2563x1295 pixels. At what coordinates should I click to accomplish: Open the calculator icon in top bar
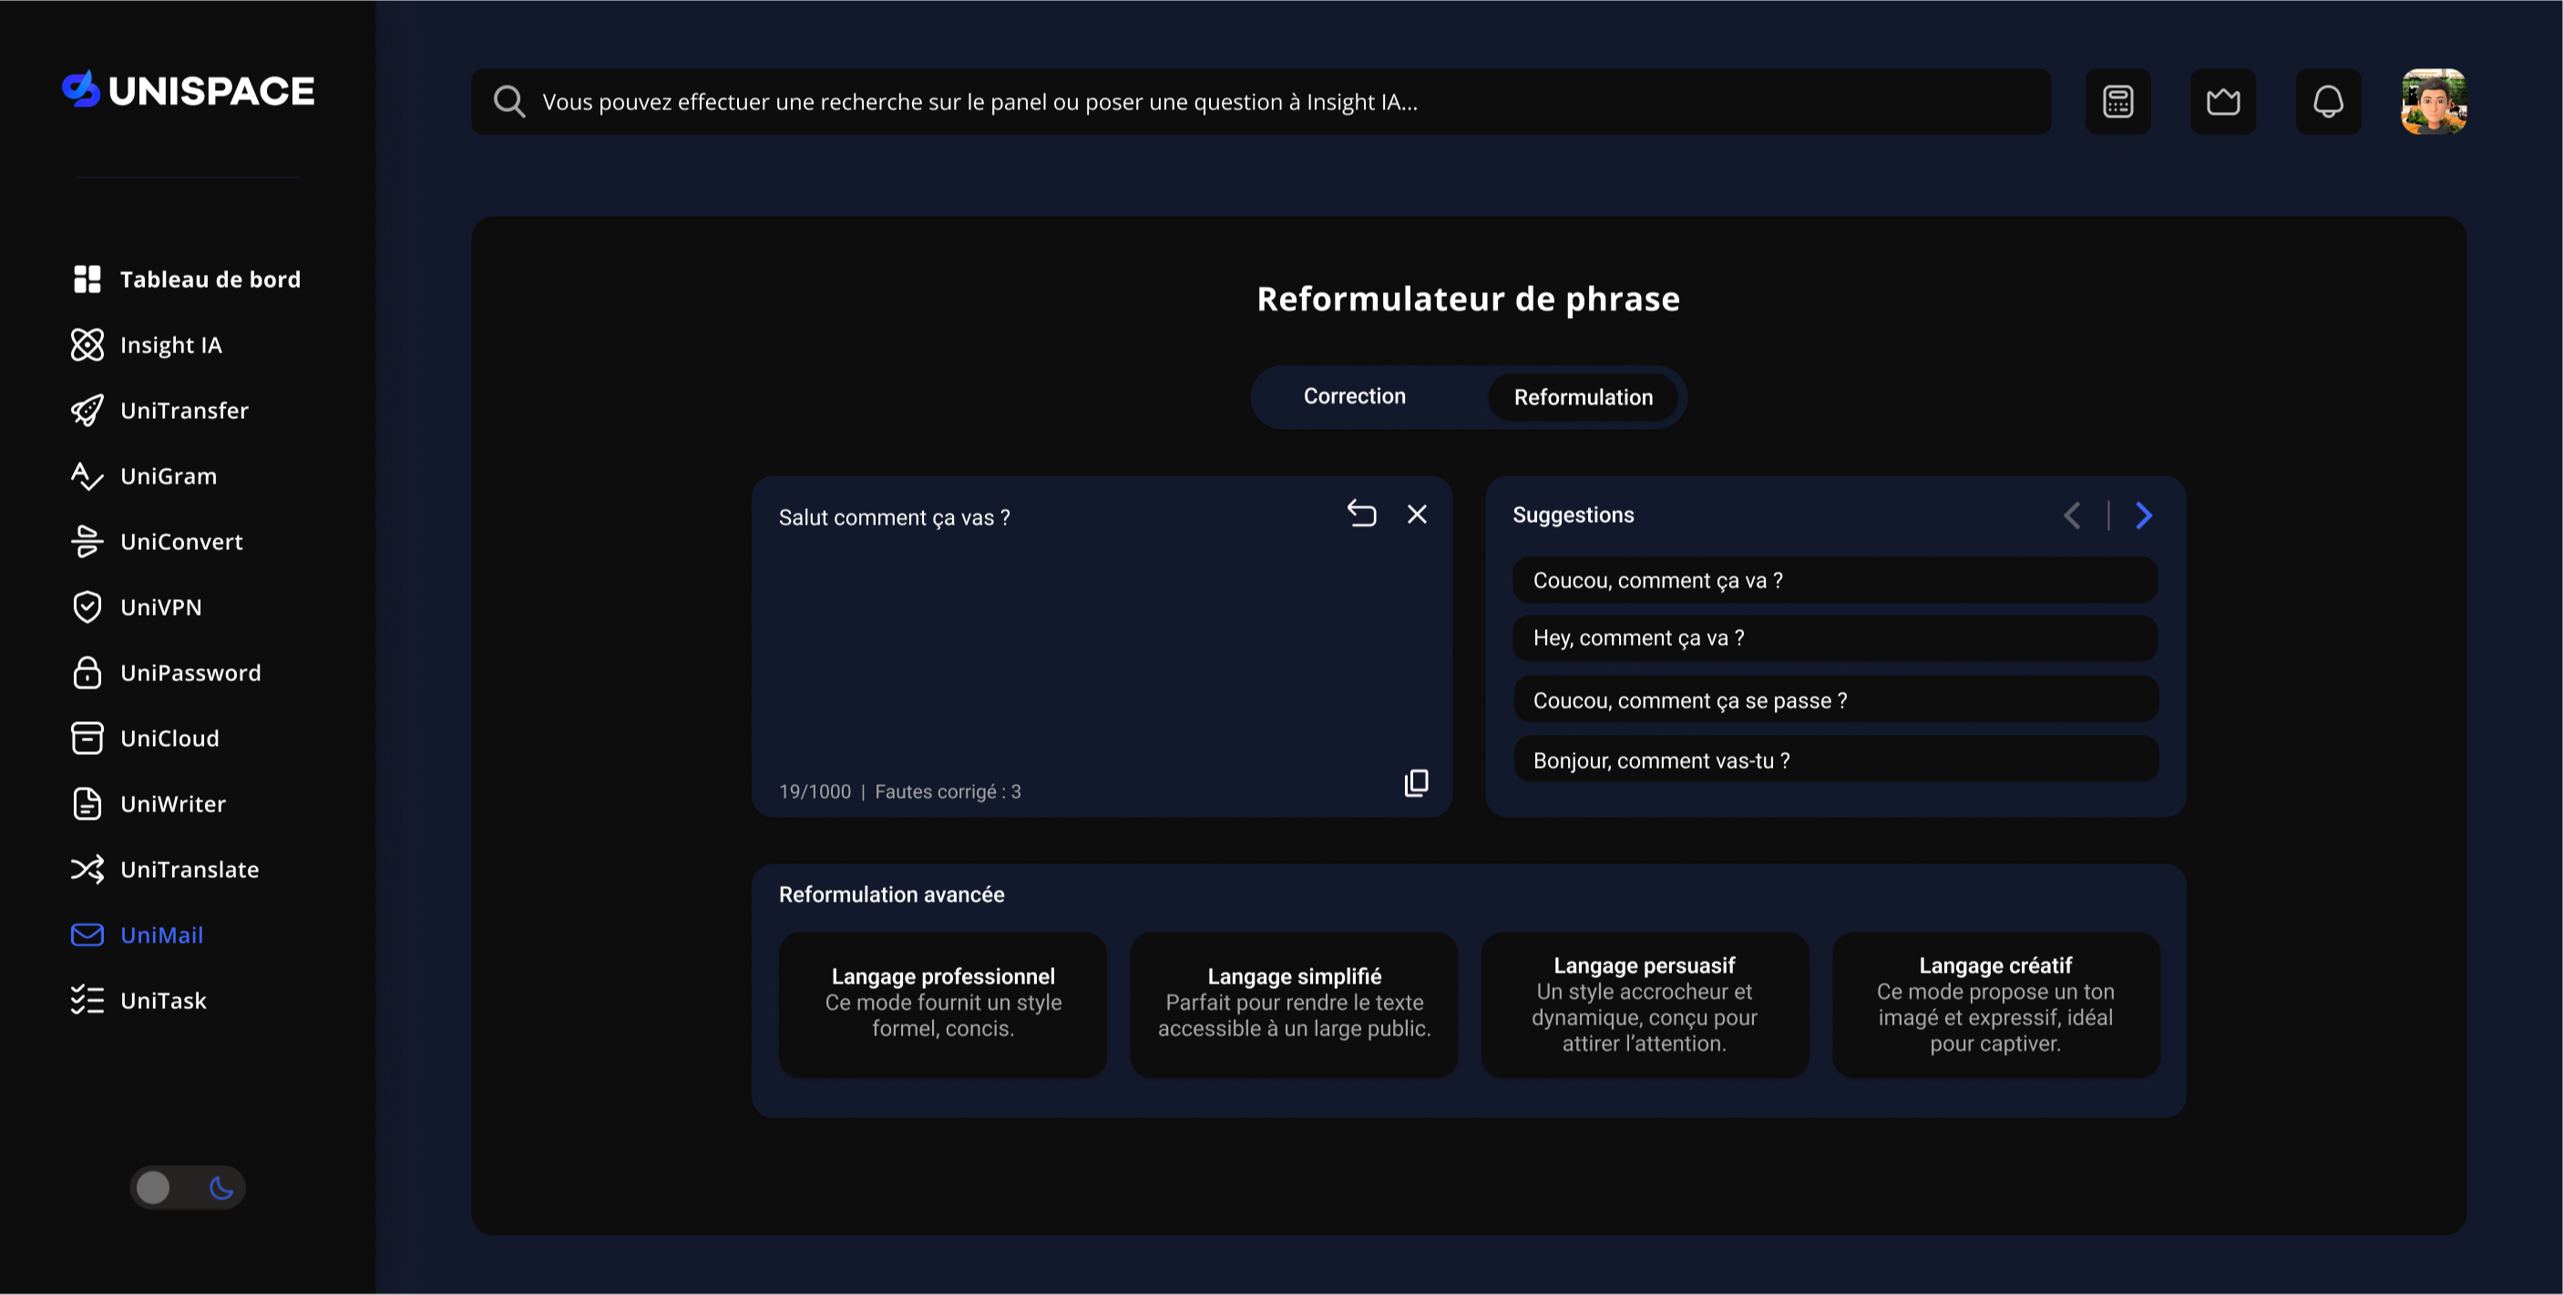2118,101
